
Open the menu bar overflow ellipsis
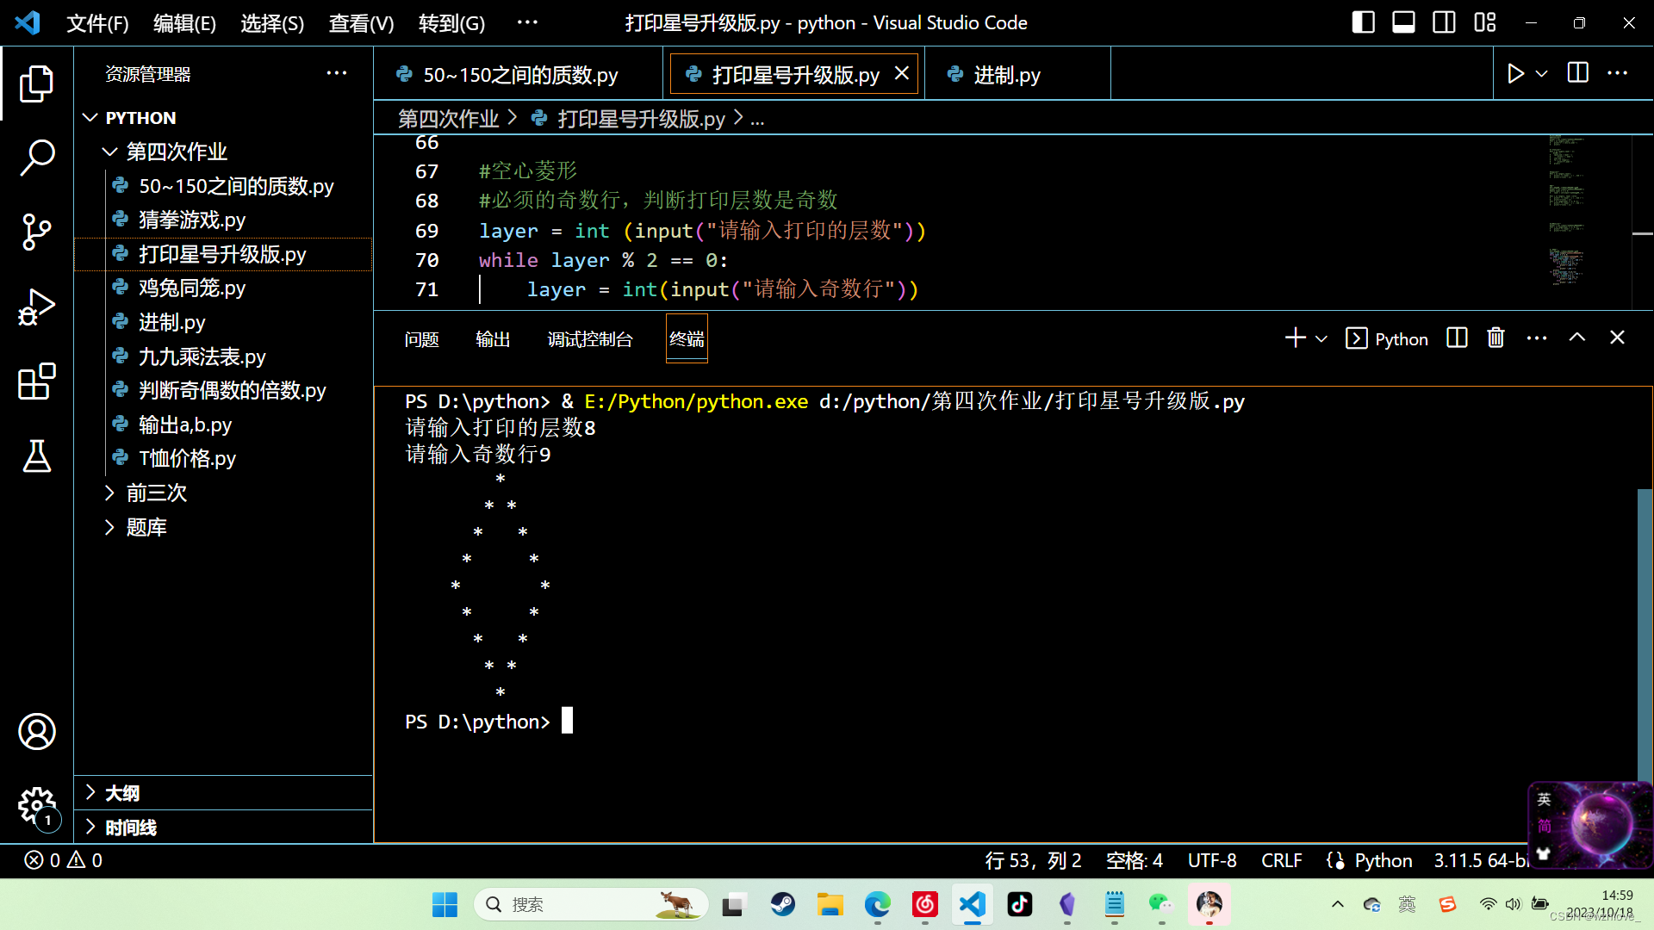(x=527, y=22)
